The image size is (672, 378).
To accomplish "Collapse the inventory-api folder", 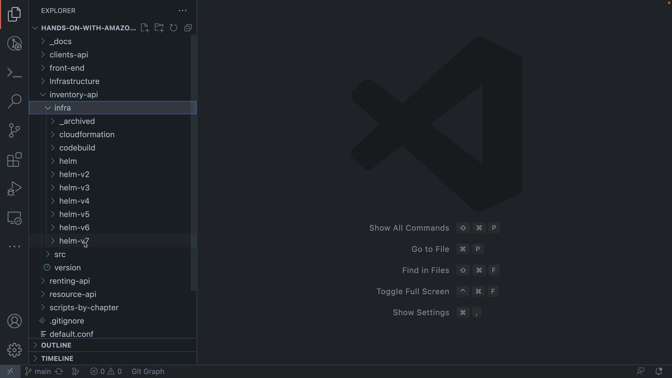I will pyautogui.click(x=73, y=94).
